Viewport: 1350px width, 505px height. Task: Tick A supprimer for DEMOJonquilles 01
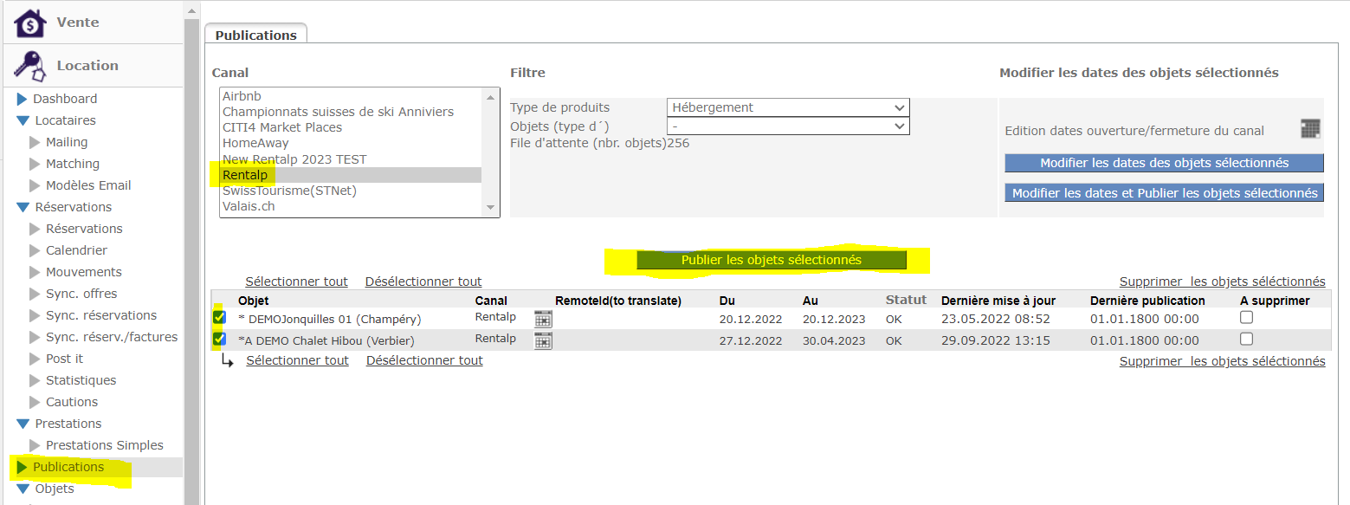point(1247,317)
